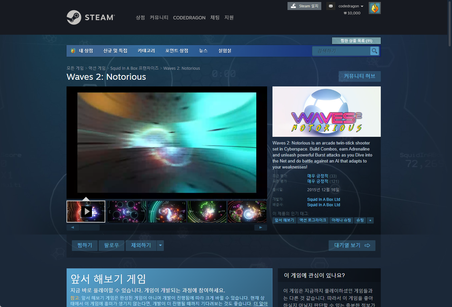Click Squid In A Box 프랜차이즈 breadcrumb
The image size is (452, 307).
[x=134, y=68]
